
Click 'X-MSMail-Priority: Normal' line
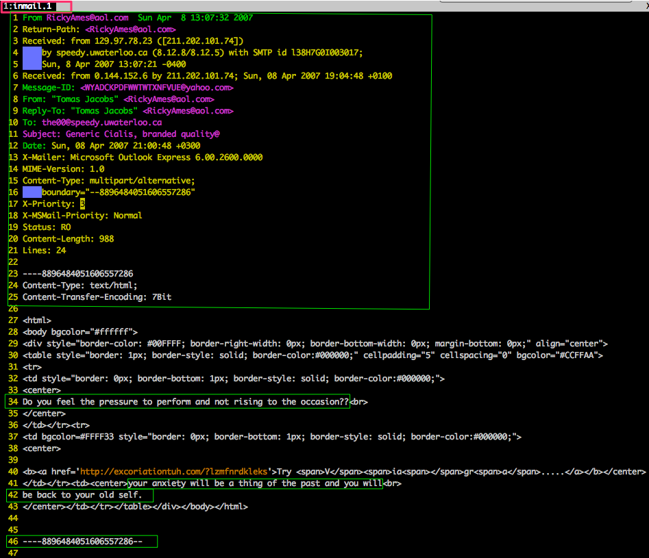pos(82,216)
